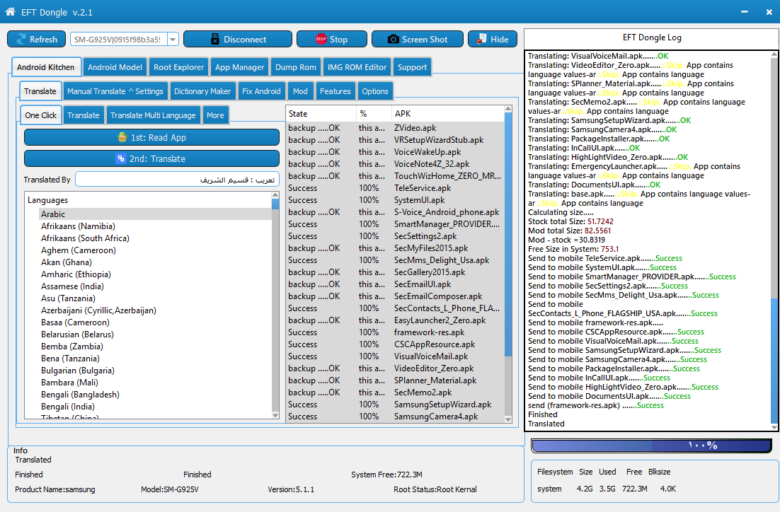780x512 pixels.
Task: Click the Refresh arrows icon
Action: [x=21, y=40]
